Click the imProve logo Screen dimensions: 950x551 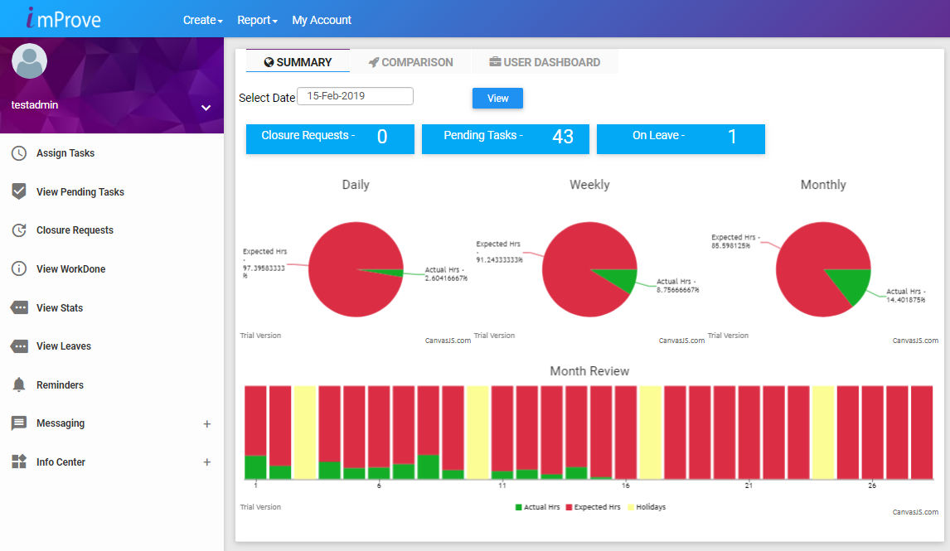tap(64, 19)
